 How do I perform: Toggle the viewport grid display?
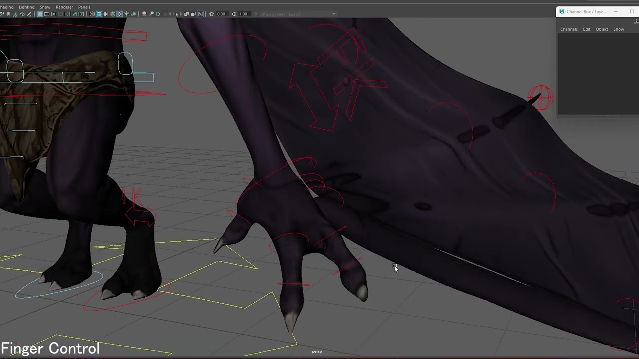coord(40,14)
